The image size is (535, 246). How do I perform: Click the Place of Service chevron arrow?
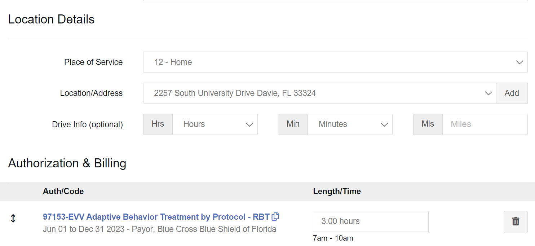click(519, 62)
